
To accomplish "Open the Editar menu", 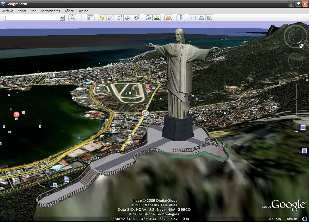I will coord(22,11).
